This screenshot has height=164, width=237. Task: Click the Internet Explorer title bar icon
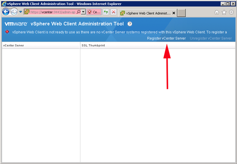click(x=4, y=4)
